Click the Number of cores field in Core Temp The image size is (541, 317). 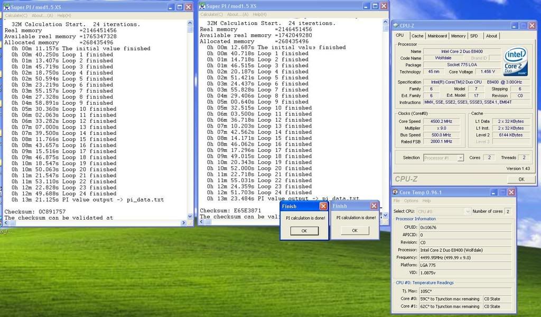pos(508,211)
